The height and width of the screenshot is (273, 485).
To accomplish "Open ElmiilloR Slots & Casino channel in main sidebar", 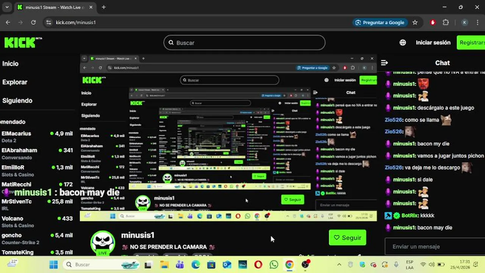I will point(37,171).
